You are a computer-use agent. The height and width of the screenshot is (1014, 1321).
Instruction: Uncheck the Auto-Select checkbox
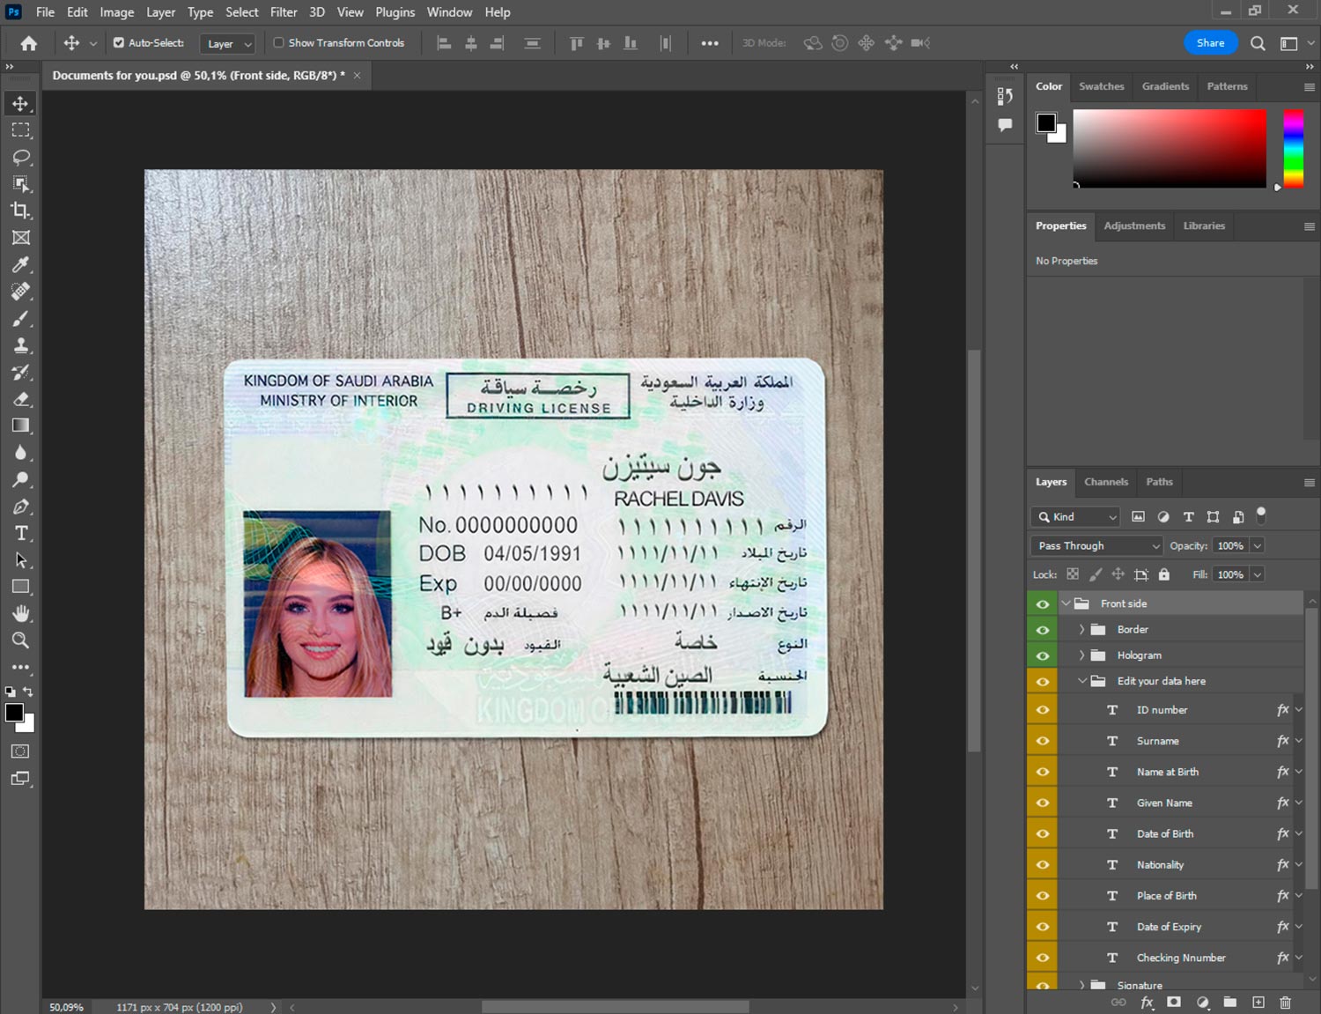point(119,42)
